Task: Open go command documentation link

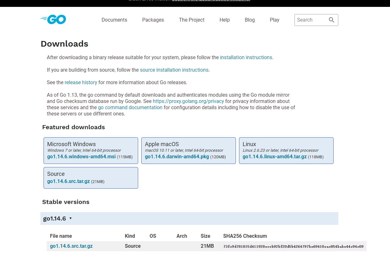Action: coord(130,108)
